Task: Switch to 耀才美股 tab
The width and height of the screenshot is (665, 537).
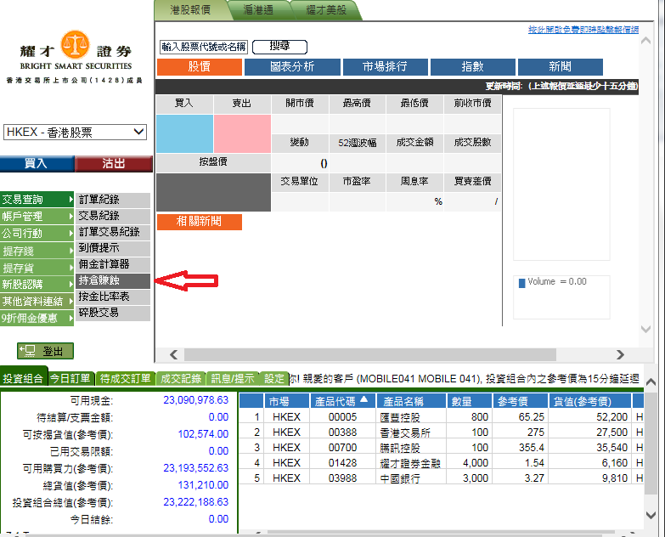Action: point(326,9)
